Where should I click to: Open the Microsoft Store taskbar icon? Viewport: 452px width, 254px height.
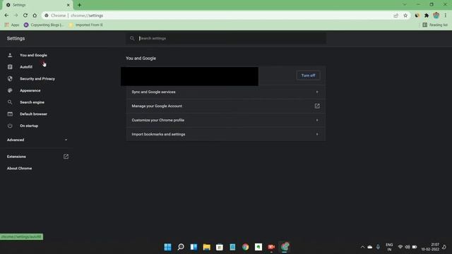click(220, 247)
